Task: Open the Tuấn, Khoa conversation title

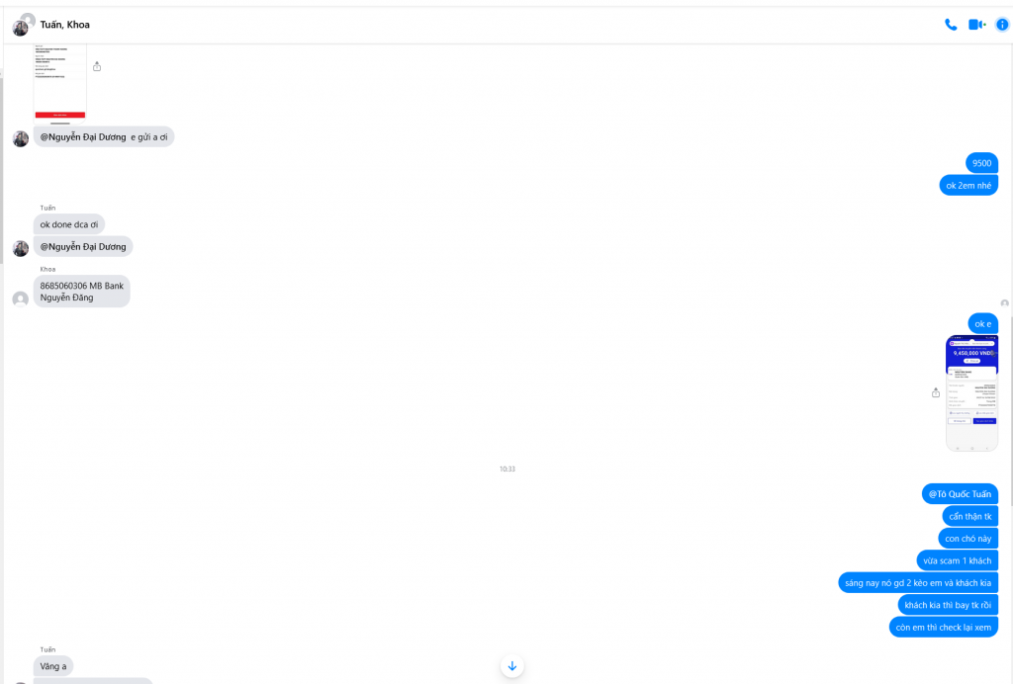Action: 64,25
